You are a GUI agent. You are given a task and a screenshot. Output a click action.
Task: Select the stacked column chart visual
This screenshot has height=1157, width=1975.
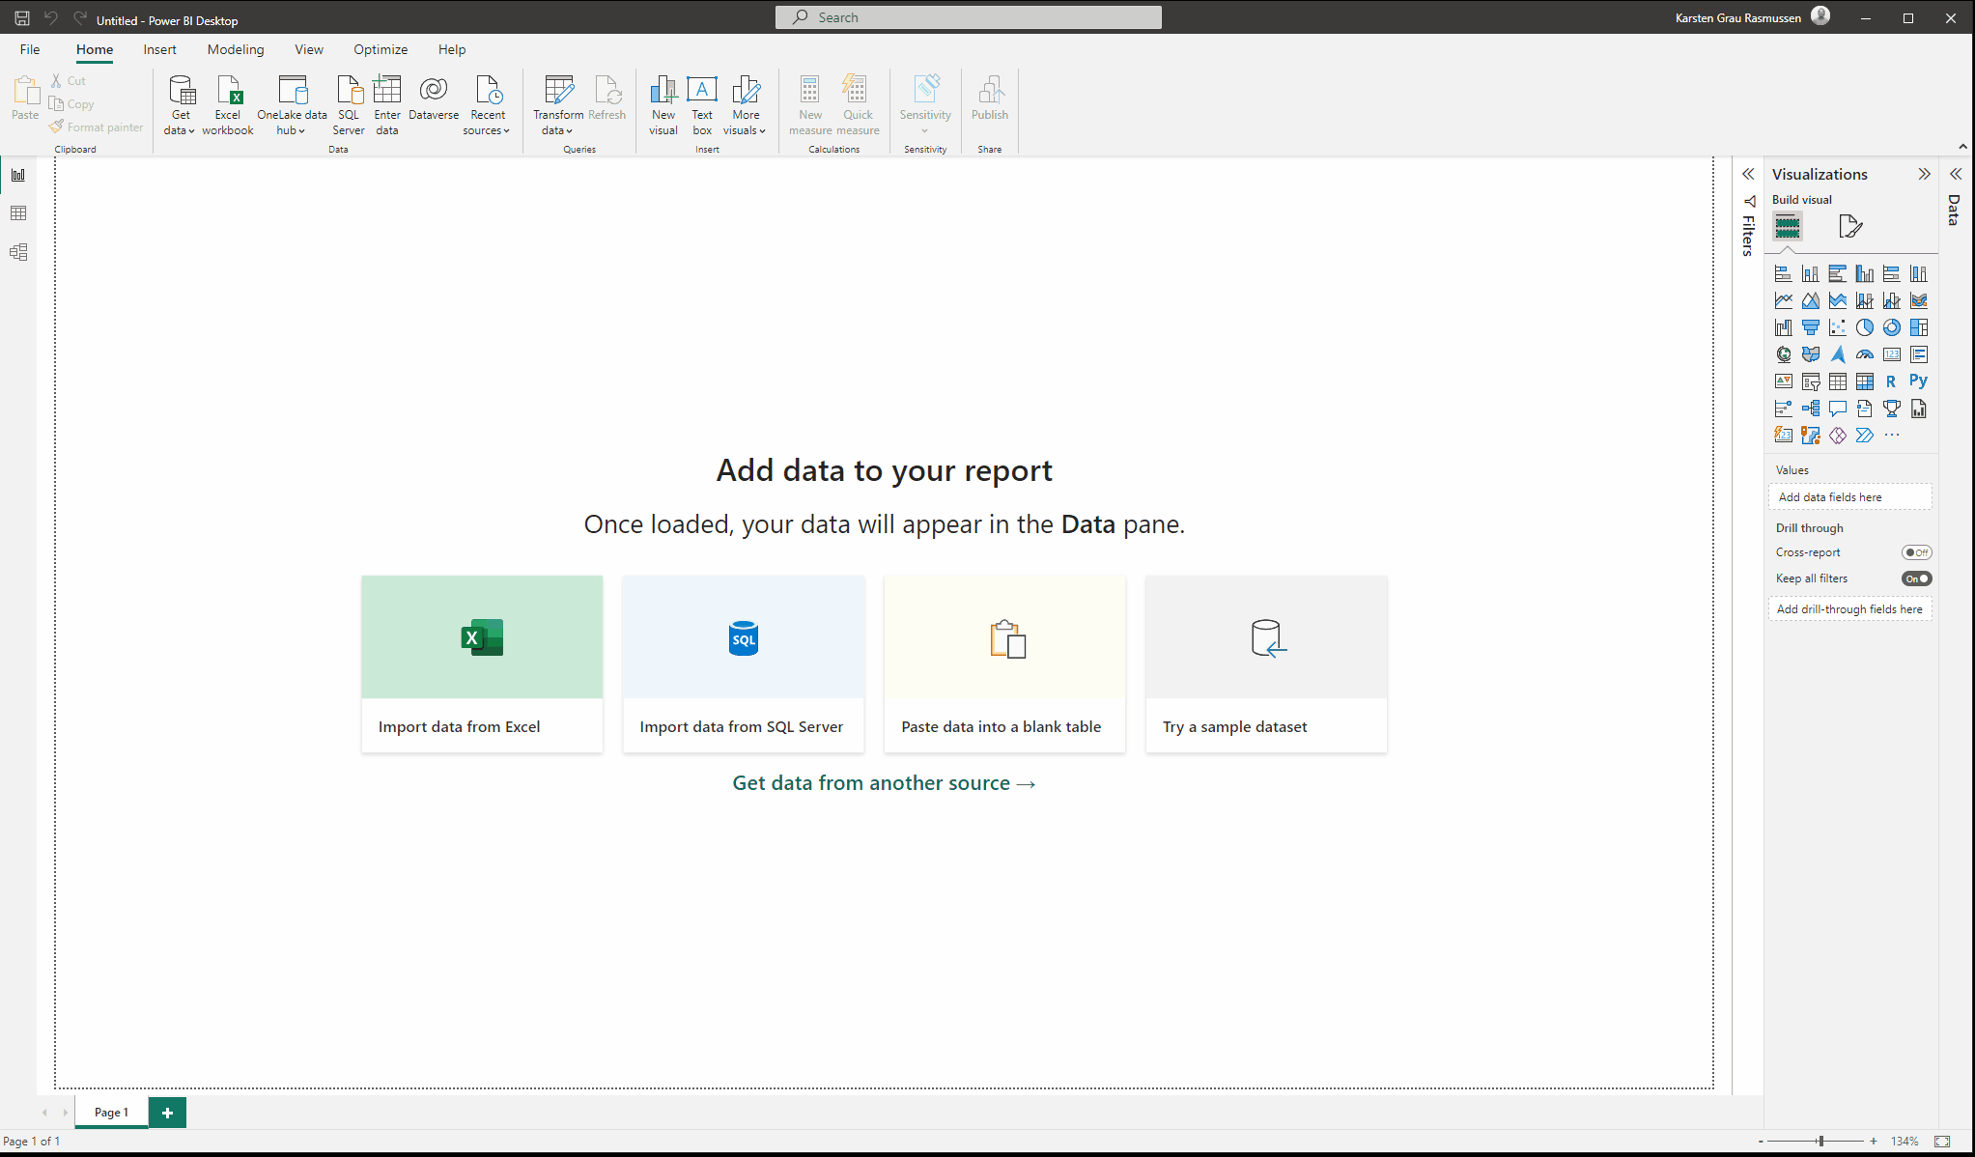coord(1811,274)
